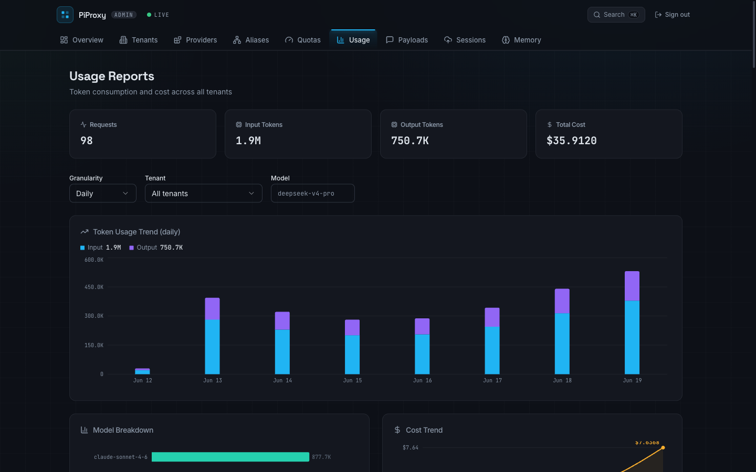Click the Total Cost value $35.9120
Viewport: 756px width, 472px height.
click(x=572, y=141)
